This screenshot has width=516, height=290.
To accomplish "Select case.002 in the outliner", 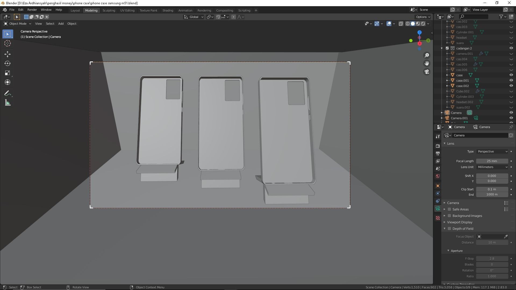I will pyautogui.click(x=462, y=86).
